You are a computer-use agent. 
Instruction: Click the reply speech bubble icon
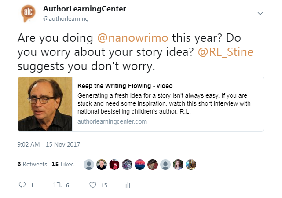tap(22, 185)
